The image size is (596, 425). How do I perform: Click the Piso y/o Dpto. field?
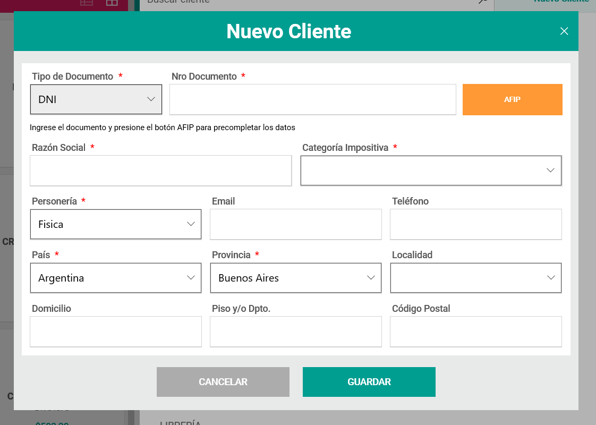point(296,331)
